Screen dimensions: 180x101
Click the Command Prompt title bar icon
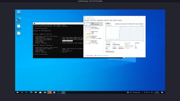click(x=34, y=23)
